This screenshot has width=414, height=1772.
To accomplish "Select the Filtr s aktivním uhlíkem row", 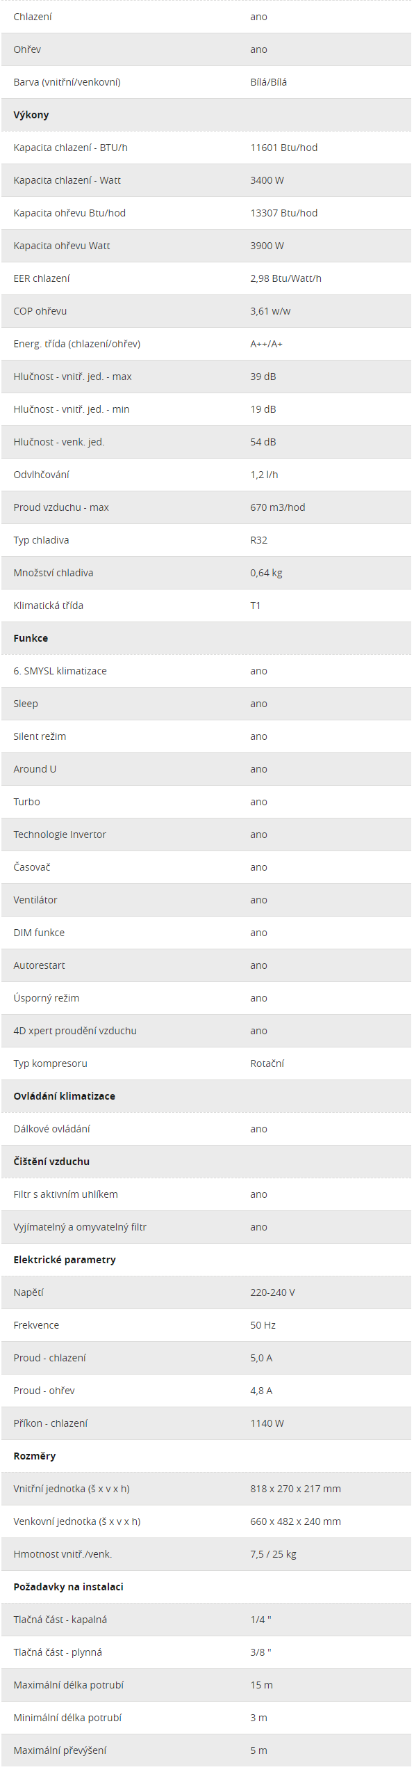I will 206,1194.
